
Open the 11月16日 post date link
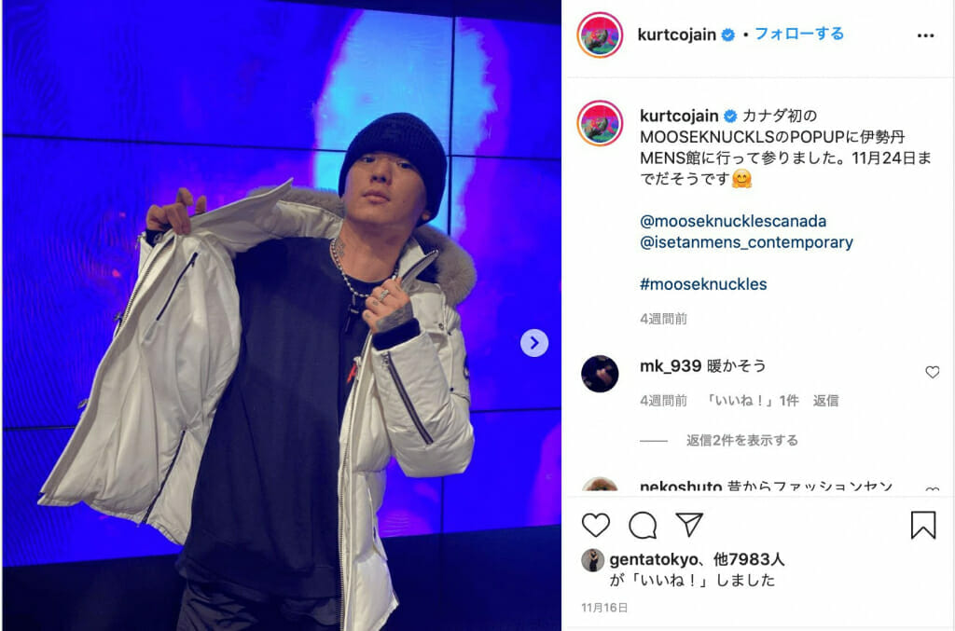[604, 608]
